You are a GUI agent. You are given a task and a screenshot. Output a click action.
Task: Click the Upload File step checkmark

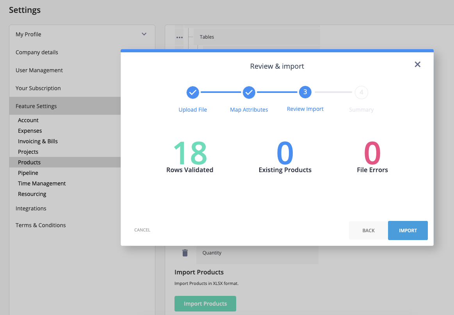point(192,93)
